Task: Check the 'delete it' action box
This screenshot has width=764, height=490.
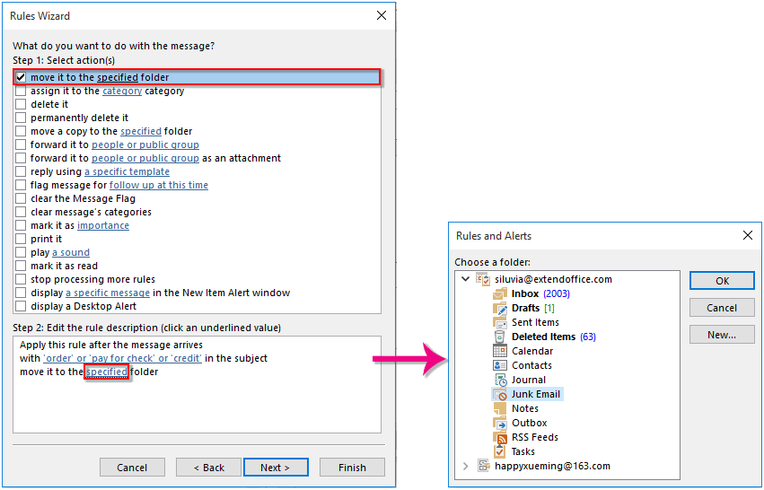Action: tap(21, 104)
